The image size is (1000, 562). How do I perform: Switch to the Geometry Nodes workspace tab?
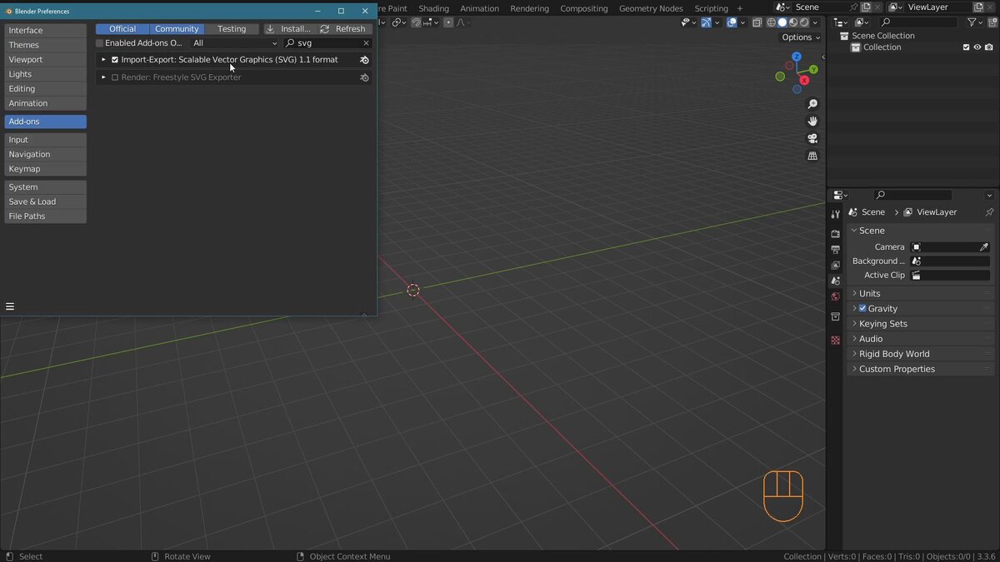click(x=651, y=8)
